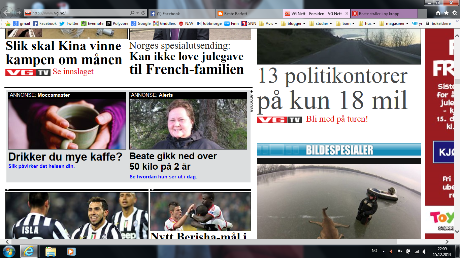The height and width of the screenshot is (258, 460).
Task: Open Kan ikke love julegave til French-familien
Action: 187,63
